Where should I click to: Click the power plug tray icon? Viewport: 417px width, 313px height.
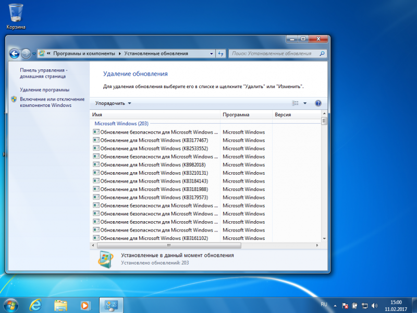pyautogui.click(x=354, y=306)
